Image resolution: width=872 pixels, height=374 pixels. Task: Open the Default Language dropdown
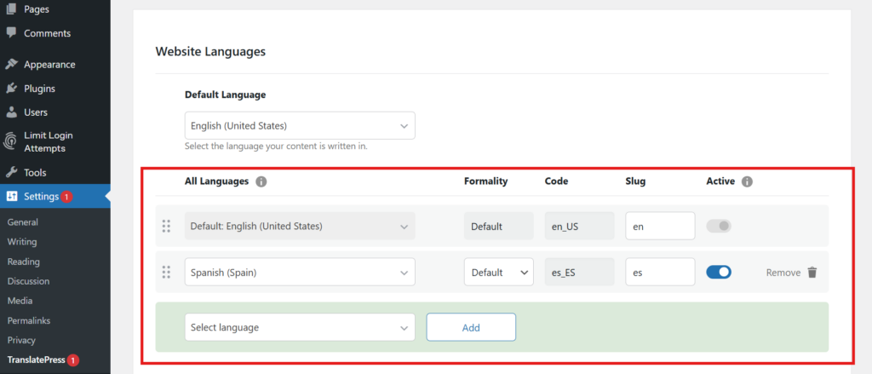pyautogui.click(x=300, y=126)
